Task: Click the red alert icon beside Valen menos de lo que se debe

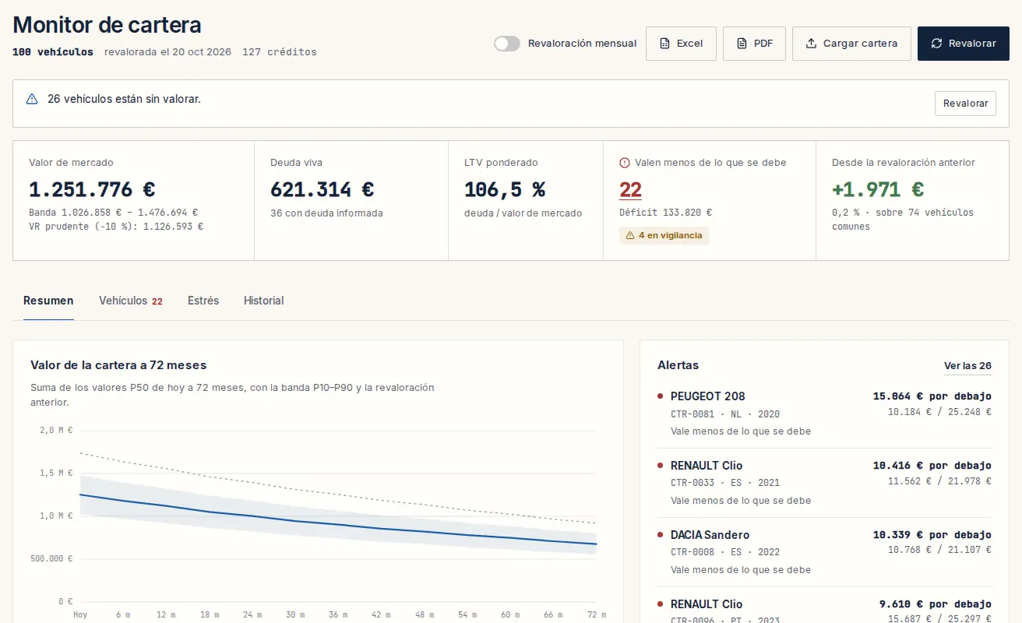Action: [x=625, y=163]
